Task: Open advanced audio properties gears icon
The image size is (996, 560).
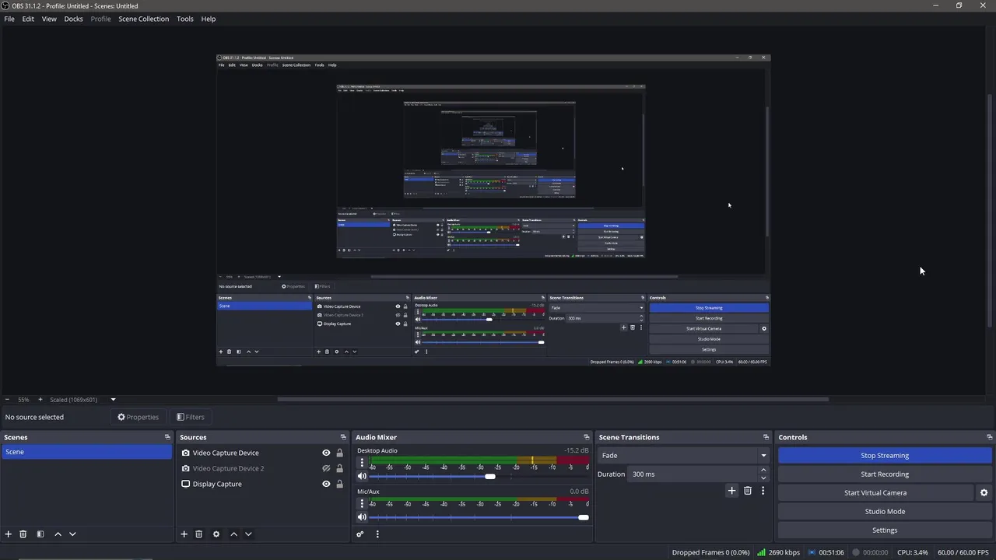Action: (x=360, y=534)
